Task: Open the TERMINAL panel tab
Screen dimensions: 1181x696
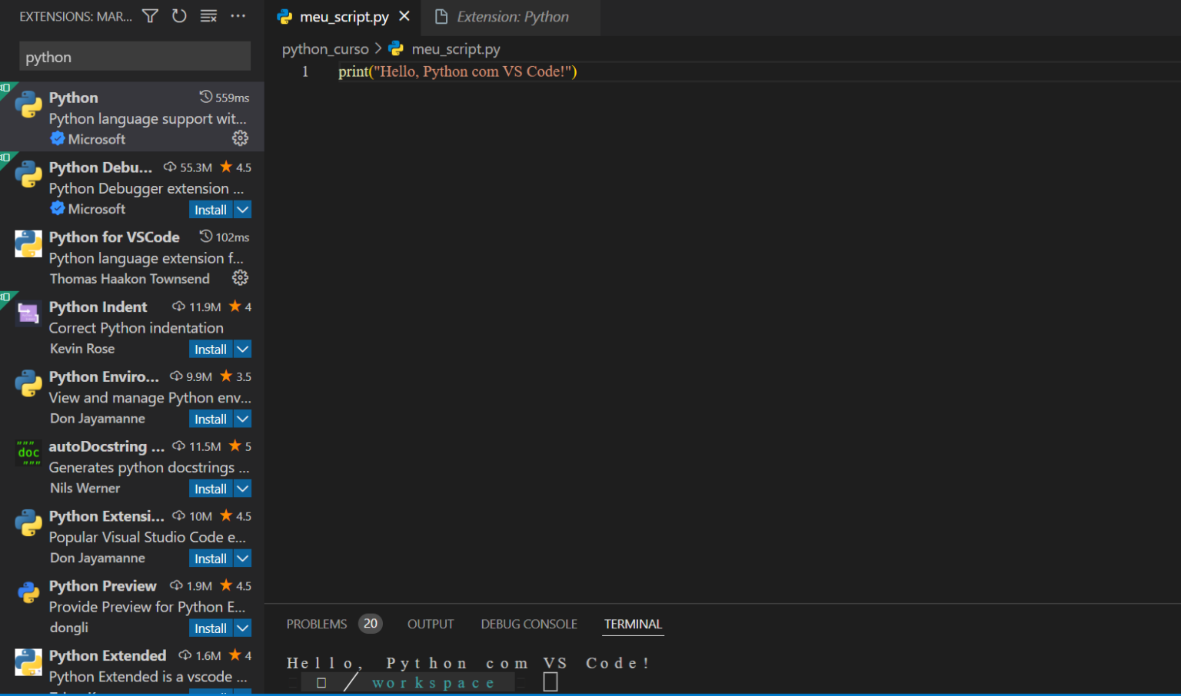Action: [633, 624]
